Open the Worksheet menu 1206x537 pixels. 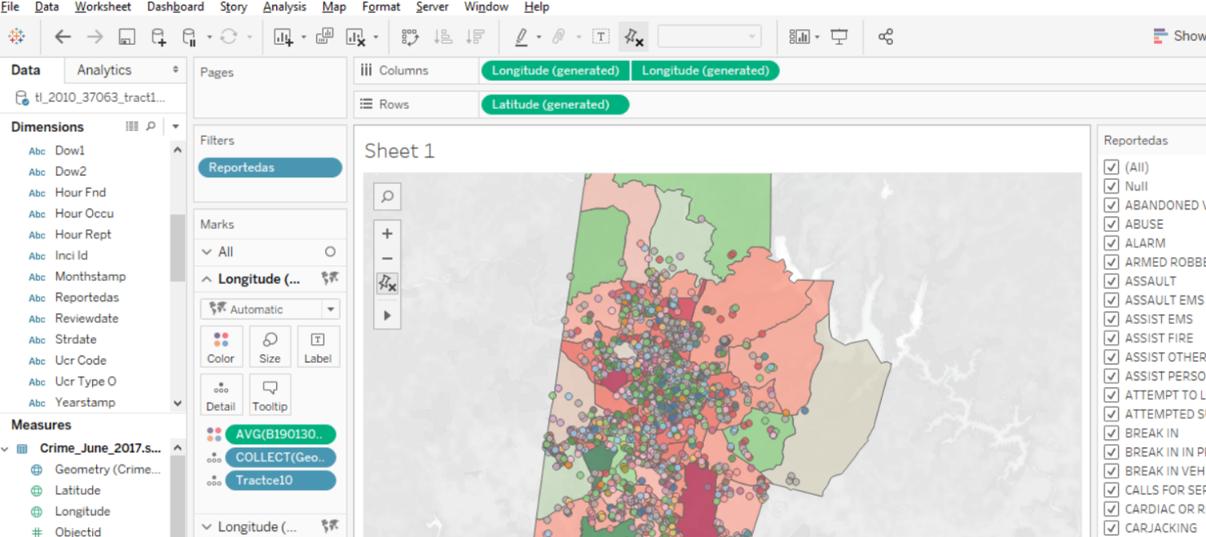pyautogui.click(x=103, y=7)
